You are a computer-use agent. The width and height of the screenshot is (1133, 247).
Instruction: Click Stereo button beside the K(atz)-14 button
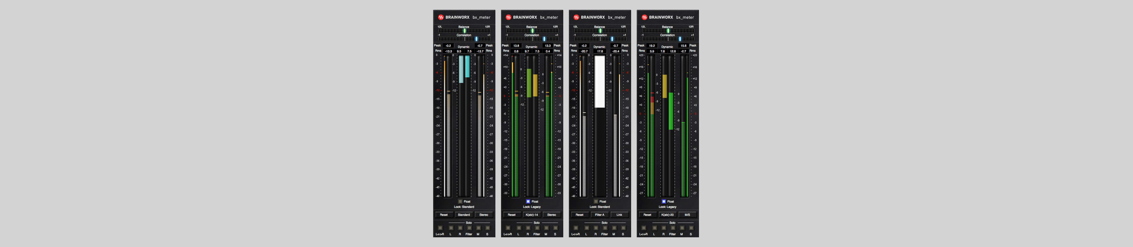tap(551, 215)
